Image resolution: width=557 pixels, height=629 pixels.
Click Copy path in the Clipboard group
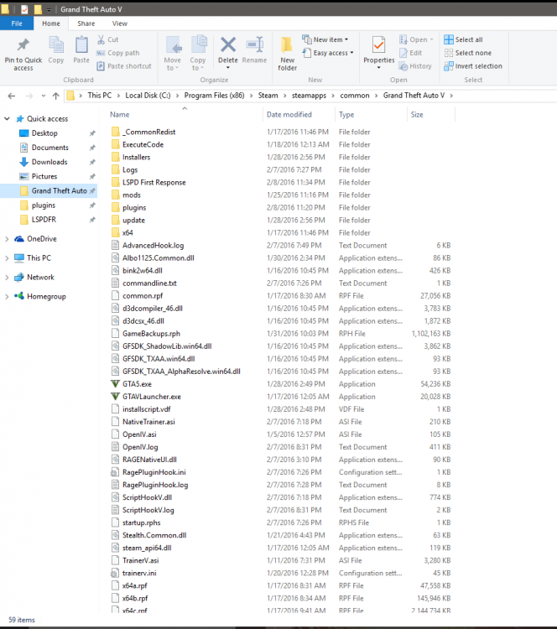[118, 53]
